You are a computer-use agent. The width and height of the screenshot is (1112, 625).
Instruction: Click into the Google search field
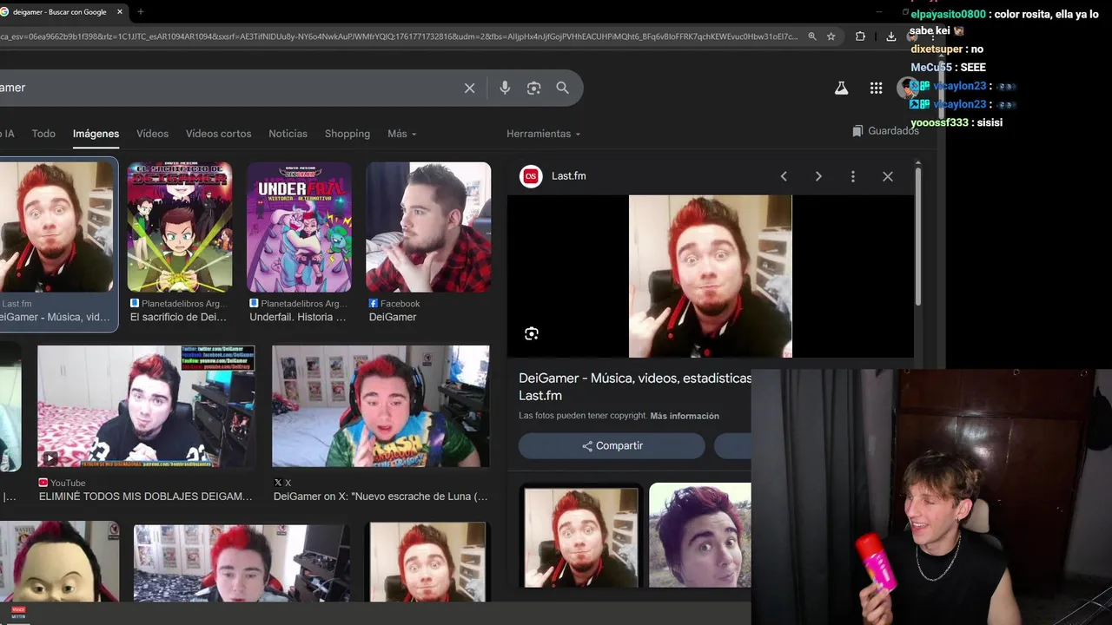click(x=226, y=88)
